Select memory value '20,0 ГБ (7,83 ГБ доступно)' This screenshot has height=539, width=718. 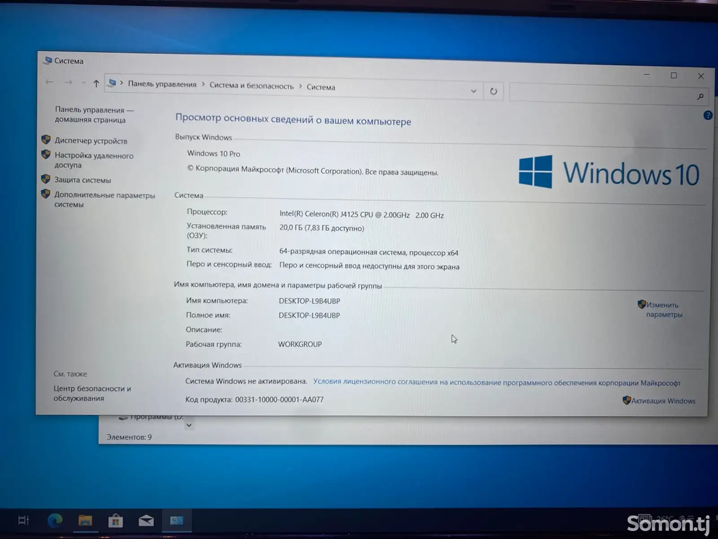click(322, 228)
